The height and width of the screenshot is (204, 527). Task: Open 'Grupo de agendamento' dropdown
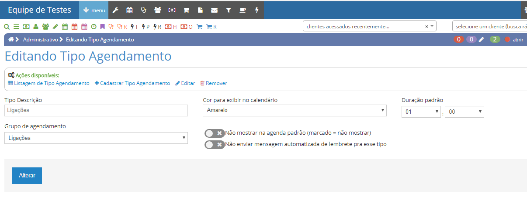(x=96, y=138)
